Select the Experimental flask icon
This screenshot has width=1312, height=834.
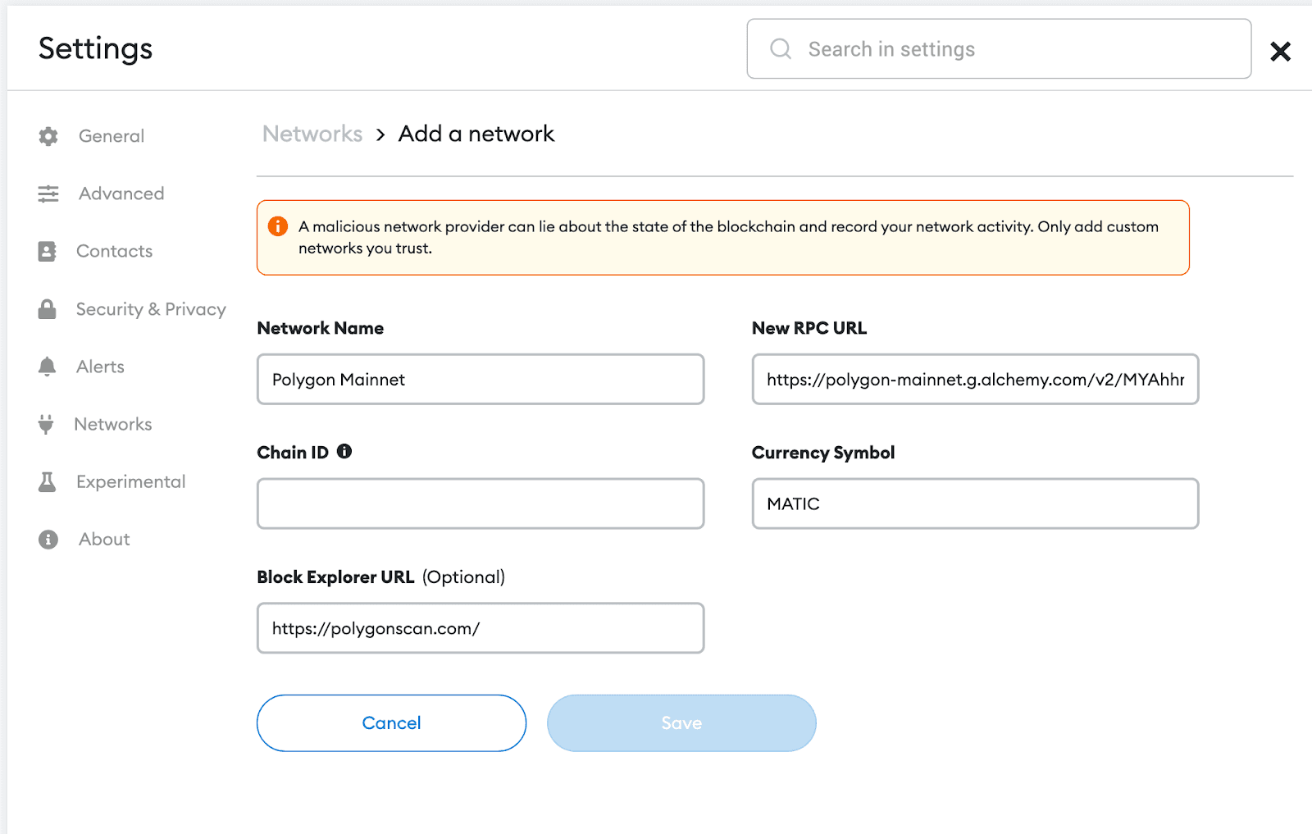pyautogui.click(x=48, y=481)
